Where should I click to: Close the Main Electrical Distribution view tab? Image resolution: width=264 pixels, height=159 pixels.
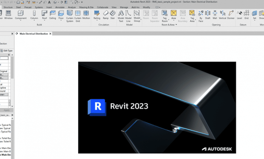point(50,33)
